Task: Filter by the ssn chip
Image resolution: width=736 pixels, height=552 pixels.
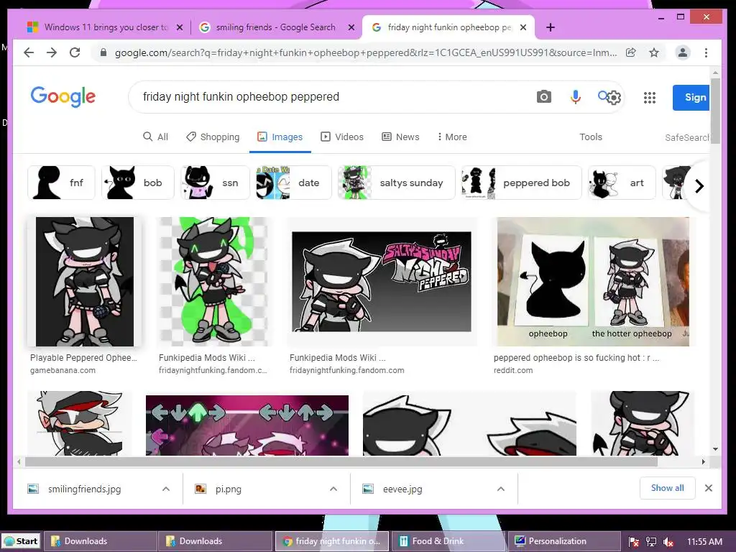Action: [x=216, y=183]
